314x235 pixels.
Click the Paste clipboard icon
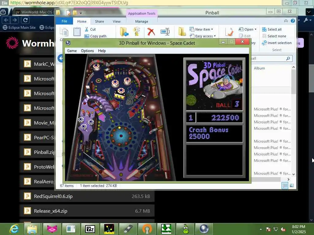(77, 32)
